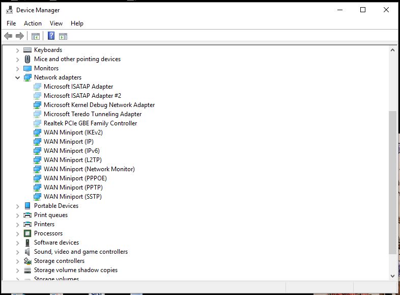Click the Storage controllers category icon
This screenshot has width=400, height=295.
point(27,261)
